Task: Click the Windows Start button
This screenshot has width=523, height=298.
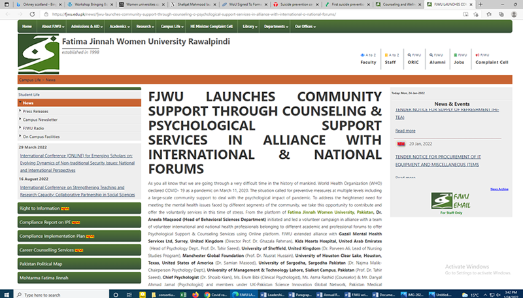Action: point(7,295)
